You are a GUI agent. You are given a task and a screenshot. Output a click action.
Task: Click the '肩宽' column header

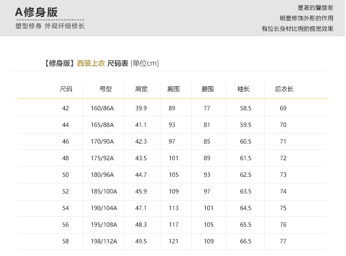pyautogui.click(x=141, y=89)
